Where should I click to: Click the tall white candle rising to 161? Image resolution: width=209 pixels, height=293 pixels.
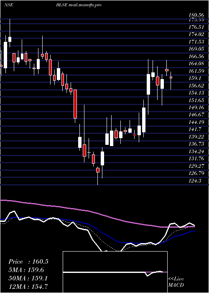148,84
